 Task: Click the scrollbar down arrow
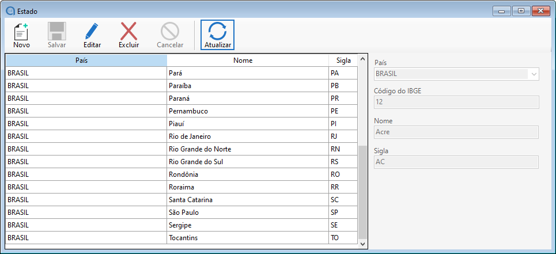362,244
